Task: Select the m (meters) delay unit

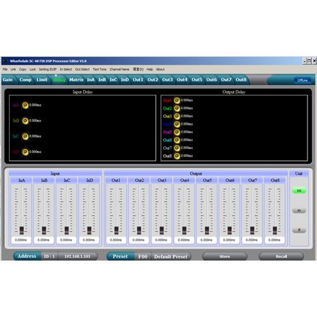Action: 299,210
